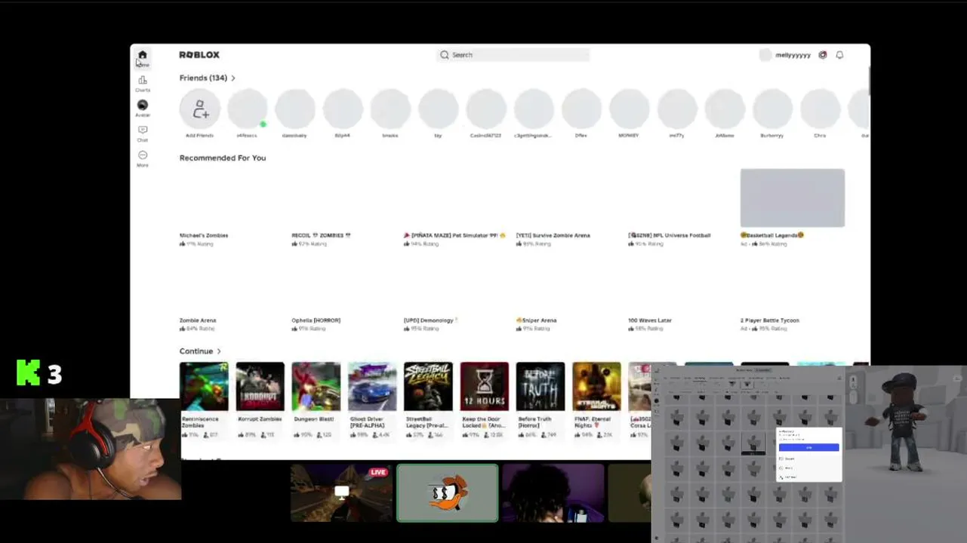Select the 2 Player Battle Tycoon title
Image resolution: width=967 pixels, height=543 pixels.
coord(770,321)
